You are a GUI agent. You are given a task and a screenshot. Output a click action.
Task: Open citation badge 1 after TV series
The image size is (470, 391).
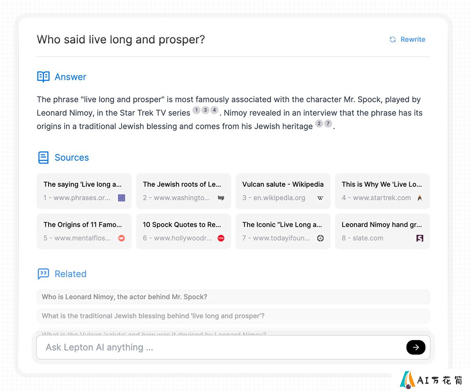(197, 110)
